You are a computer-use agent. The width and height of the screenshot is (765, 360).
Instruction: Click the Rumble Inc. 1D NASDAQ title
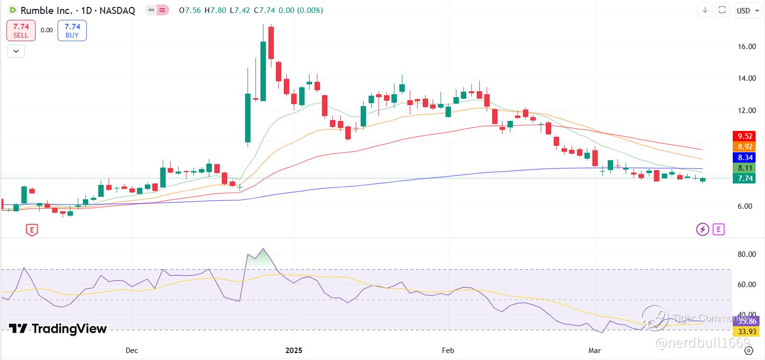point(78,10)
